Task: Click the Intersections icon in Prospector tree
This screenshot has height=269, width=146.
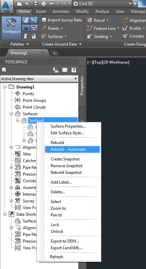Action: [18, 194]
